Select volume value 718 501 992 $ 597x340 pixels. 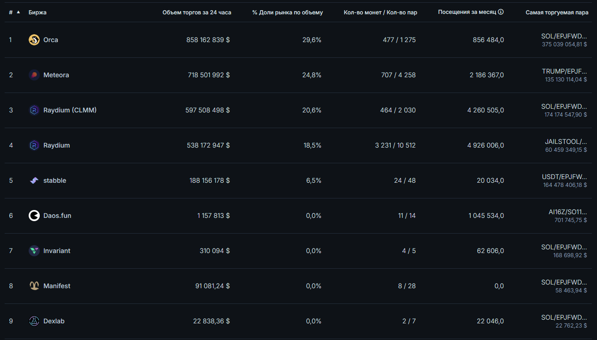click(x=209, y=75)
